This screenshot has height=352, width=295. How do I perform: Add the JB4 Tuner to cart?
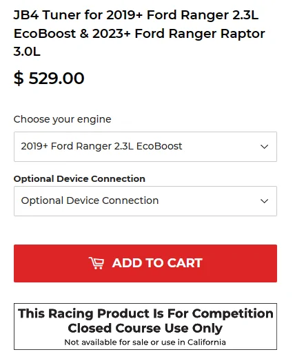tap(145, 263)
